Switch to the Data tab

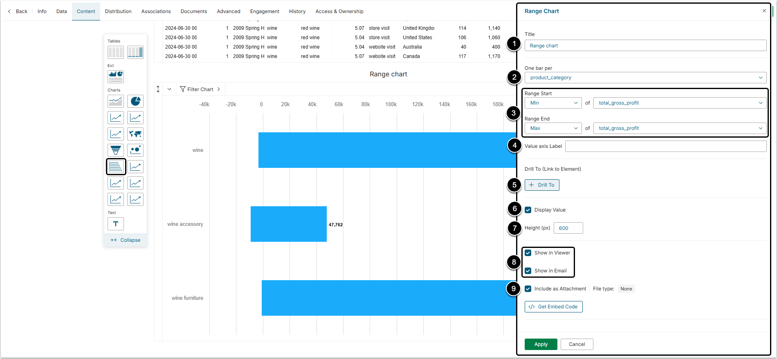[62, 11]
